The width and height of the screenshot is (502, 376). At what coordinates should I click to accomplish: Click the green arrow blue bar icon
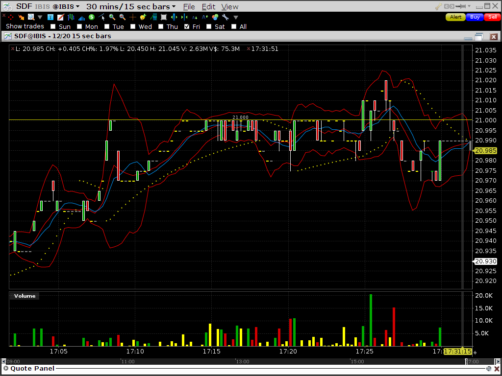coord(184,17)
